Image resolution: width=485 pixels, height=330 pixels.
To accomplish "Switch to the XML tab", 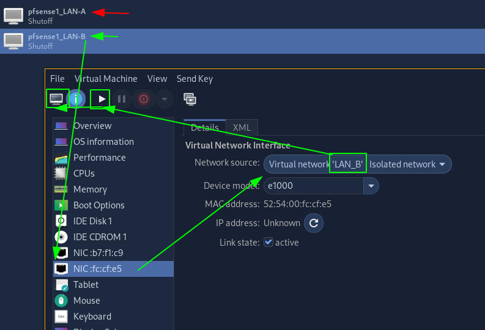I will (x=242, y=127).
